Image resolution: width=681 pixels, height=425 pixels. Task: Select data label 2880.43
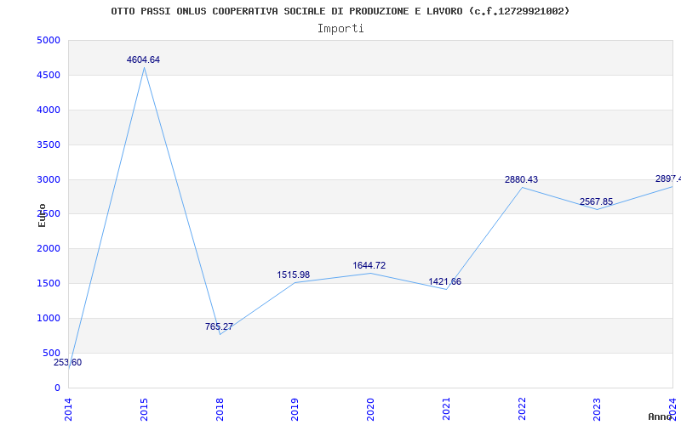(521, 179)
